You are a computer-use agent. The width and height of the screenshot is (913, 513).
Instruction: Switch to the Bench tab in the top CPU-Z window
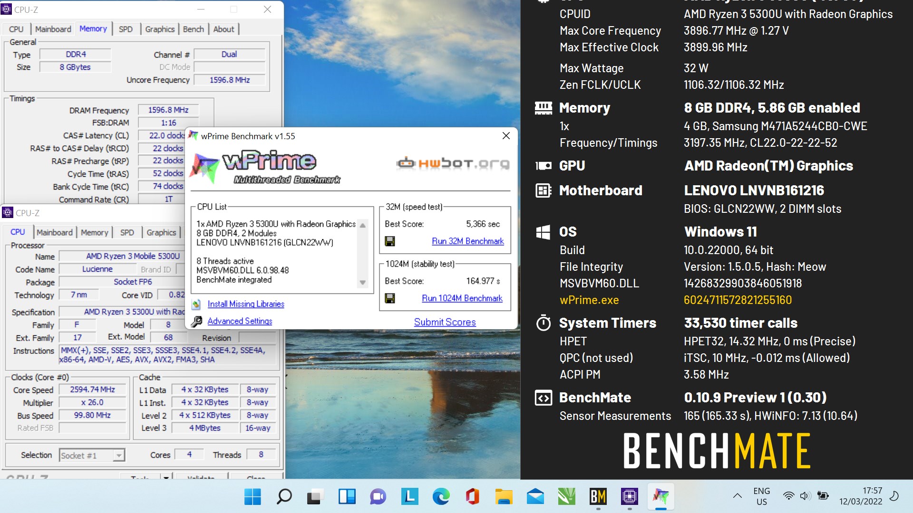coord(193,29)
